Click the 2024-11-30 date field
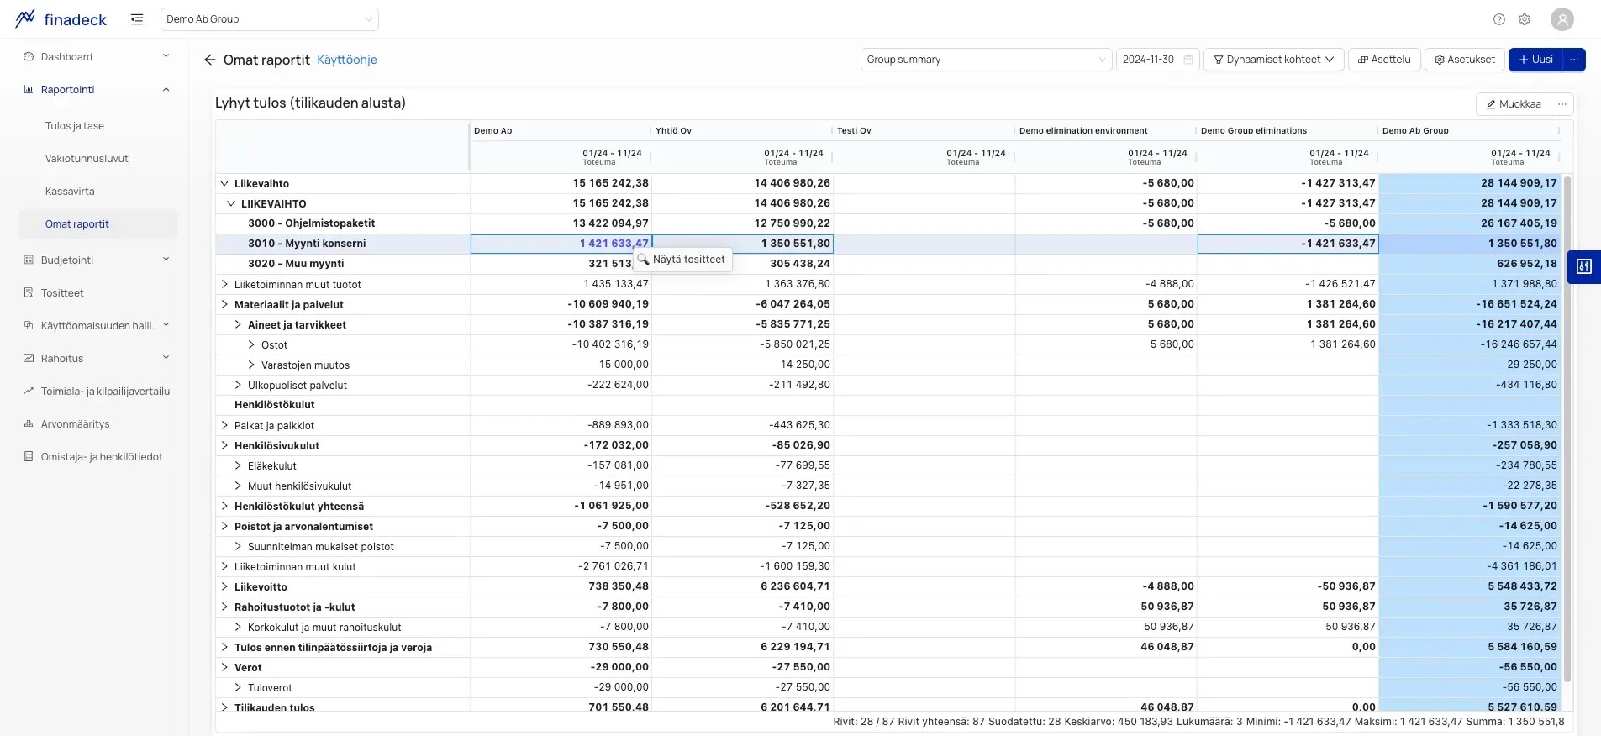Image resolution: width=1601 pixels, height=736 pixels. pyautogui.click(x=1157, y=60)
